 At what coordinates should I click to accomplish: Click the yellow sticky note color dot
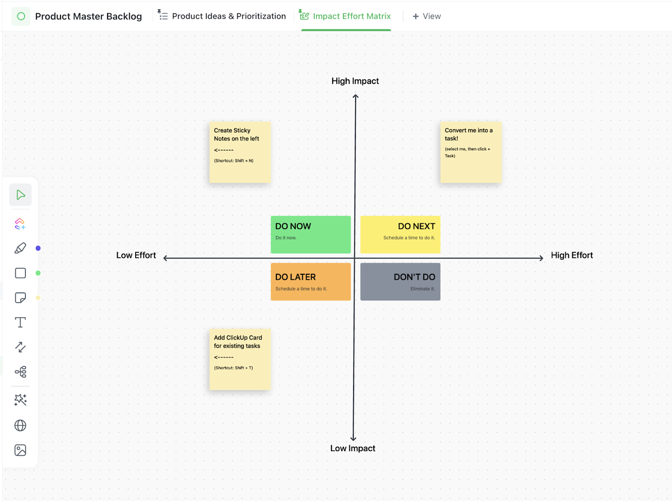(x=38, y=298)
